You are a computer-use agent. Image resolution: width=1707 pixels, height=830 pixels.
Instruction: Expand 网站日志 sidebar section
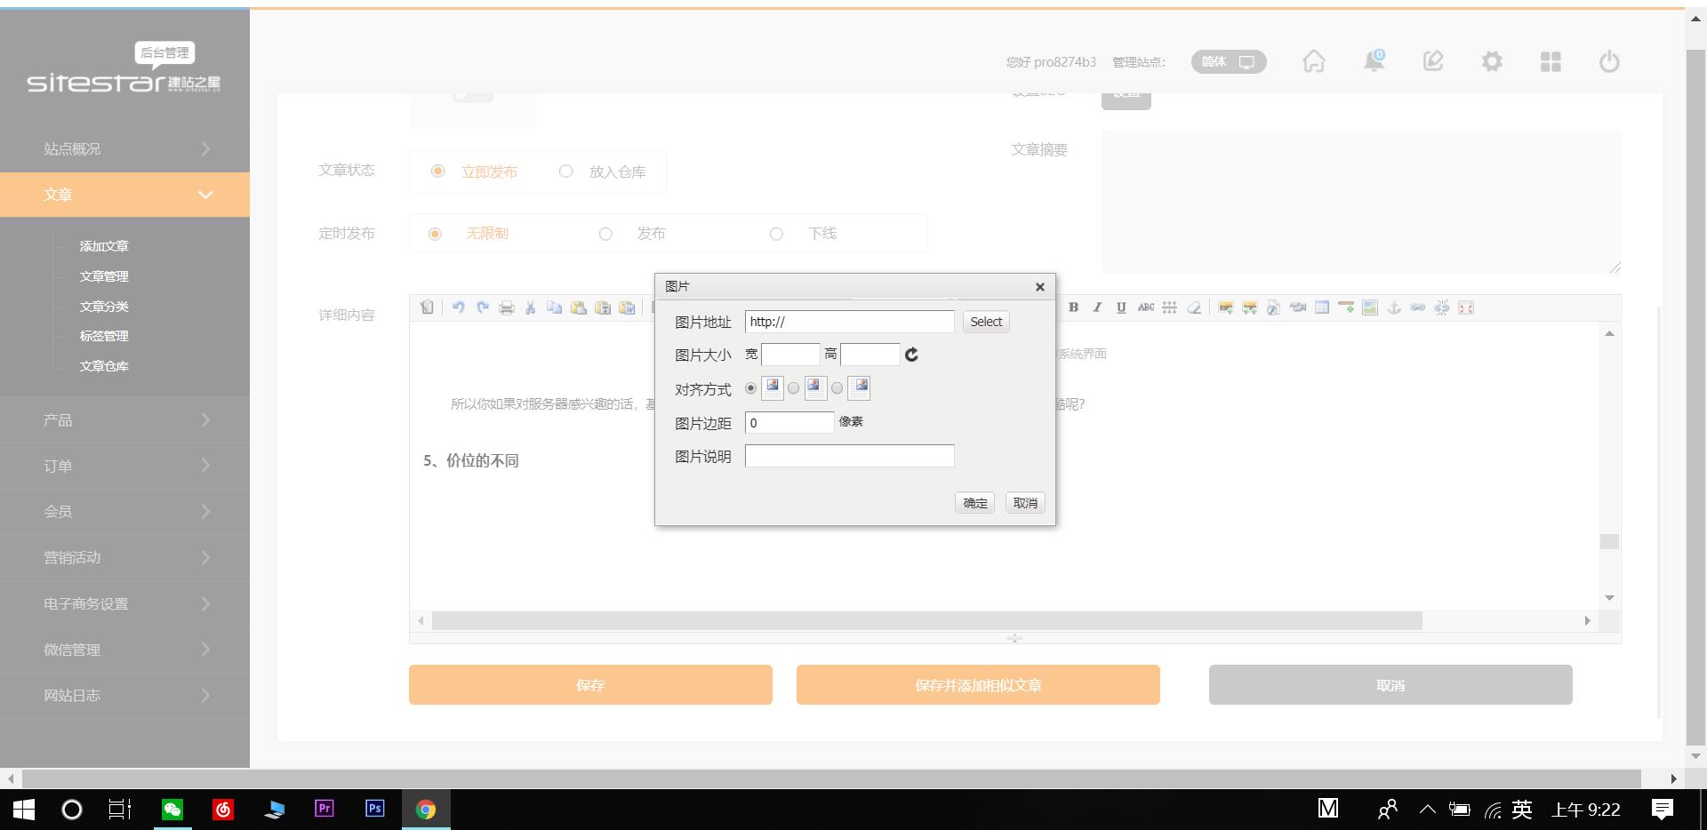[x=124, y=696]
